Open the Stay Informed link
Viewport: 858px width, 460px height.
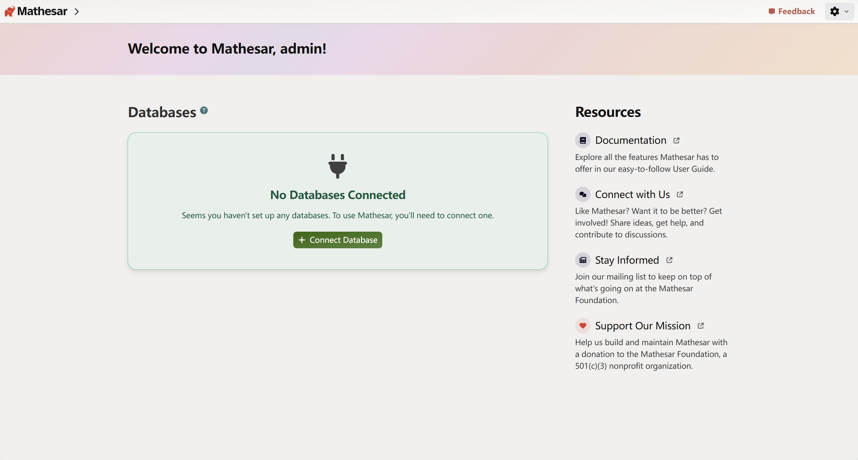click(627, 260)
